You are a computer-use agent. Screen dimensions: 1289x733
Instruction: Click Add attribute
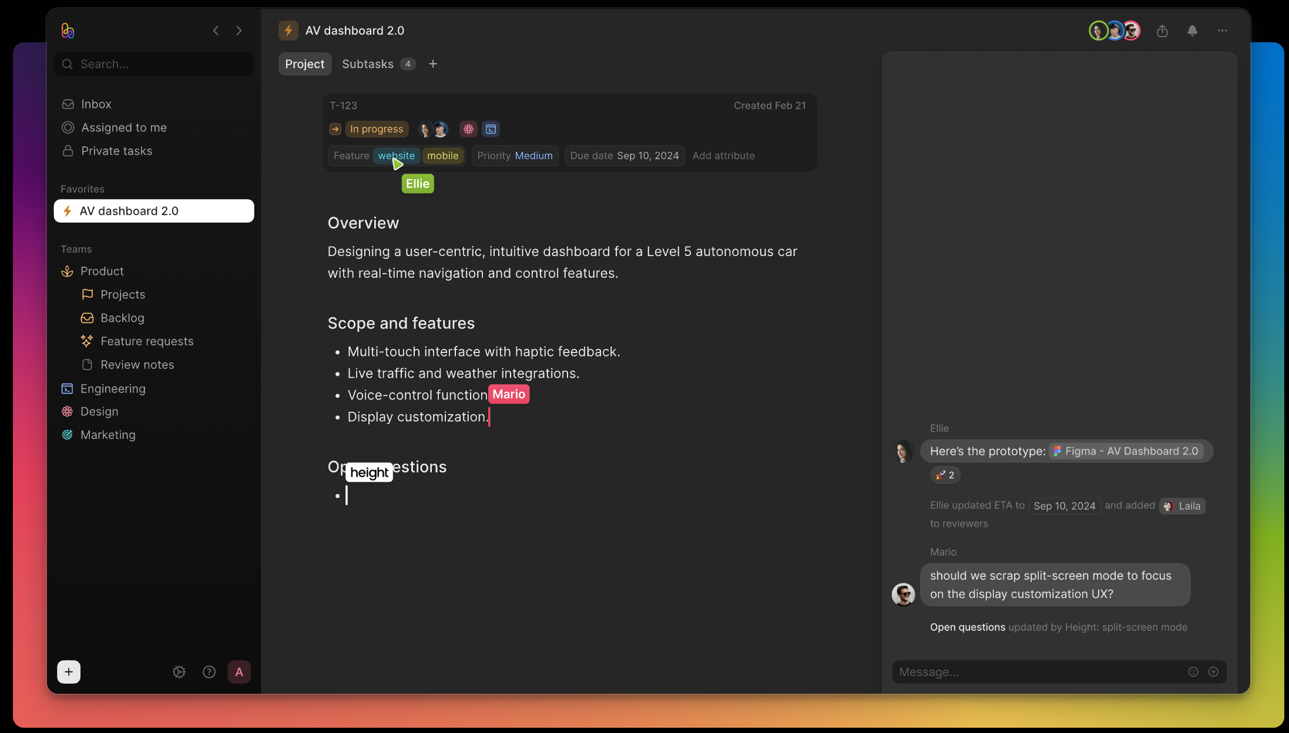tap(723, 156)
